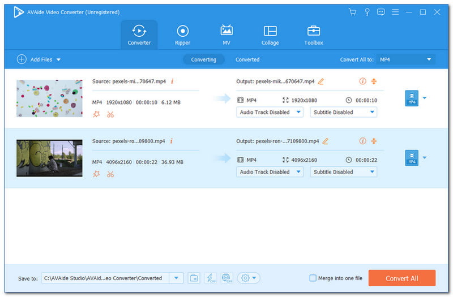Image resolution: width=453 pixels, height=297 pixels.
Task: Click the register key icon
Action: pyautogui.click(x=367, y=12)
